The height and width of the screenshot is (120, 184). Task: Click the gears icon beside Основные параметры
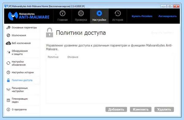[x=8, y=28]
